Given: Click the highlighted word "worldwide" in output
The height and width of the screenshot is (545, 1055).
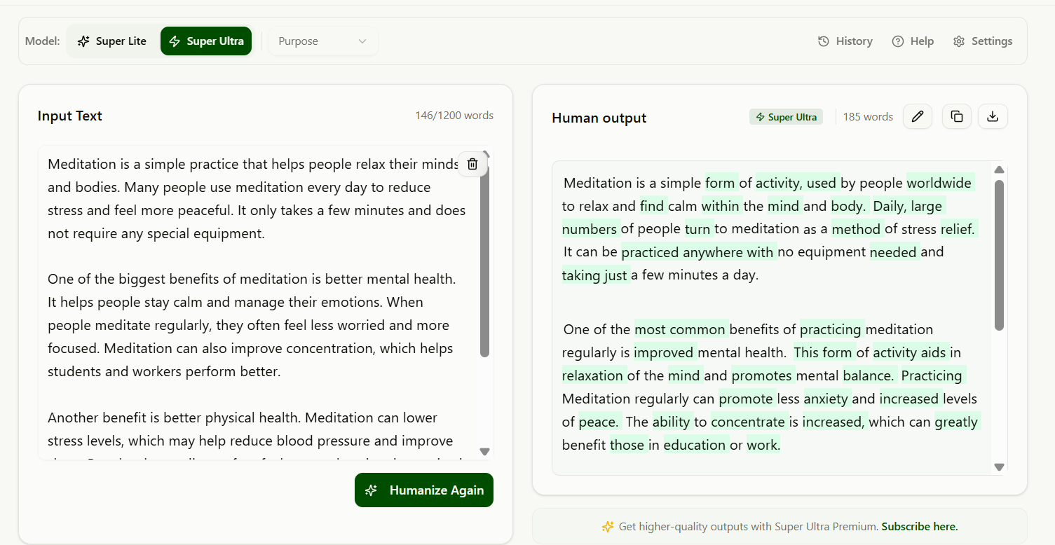Looking at the screenshot, I should point(939,183).
